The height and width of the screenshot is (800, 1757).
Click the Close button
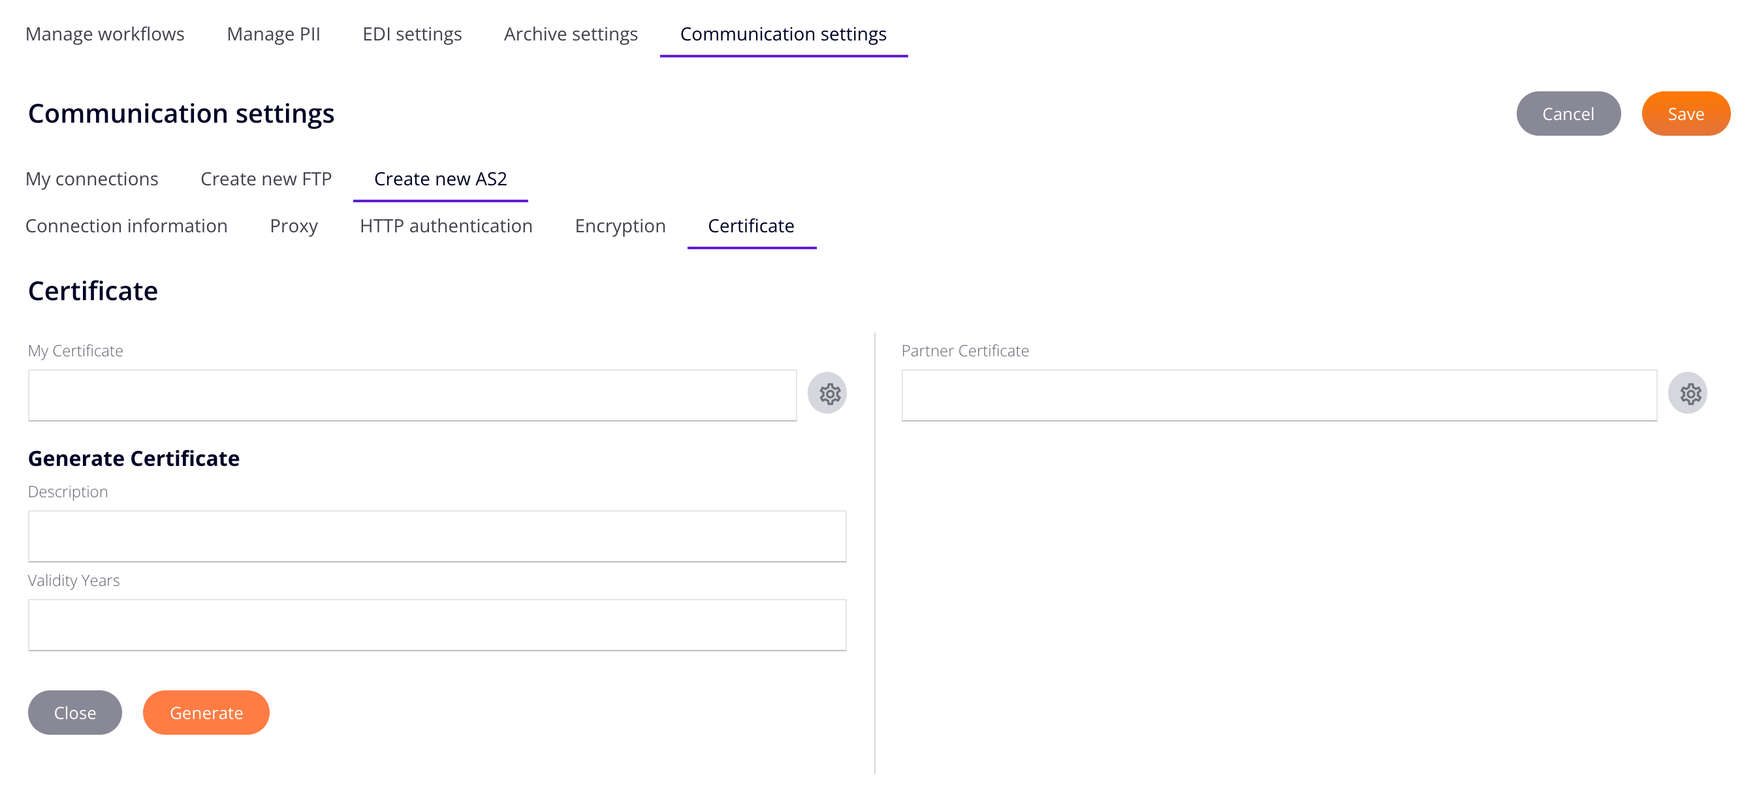click(75, 713)
